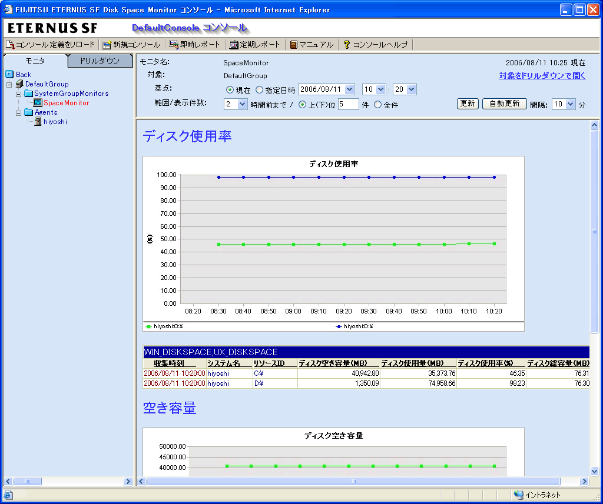Switch to the ドリルダウン tab

click(100, 61)
